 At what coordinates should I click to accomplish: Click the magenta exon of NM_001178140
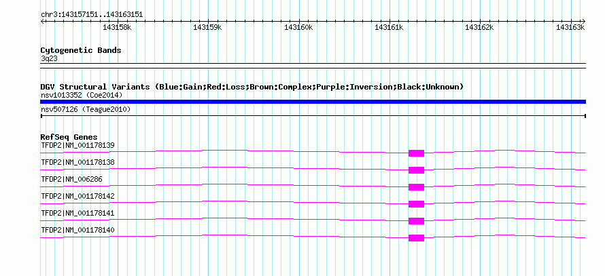click(416, 238)
